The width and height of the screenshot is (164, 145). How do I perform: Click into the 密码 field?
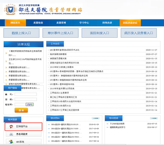(x=25, y=99)
